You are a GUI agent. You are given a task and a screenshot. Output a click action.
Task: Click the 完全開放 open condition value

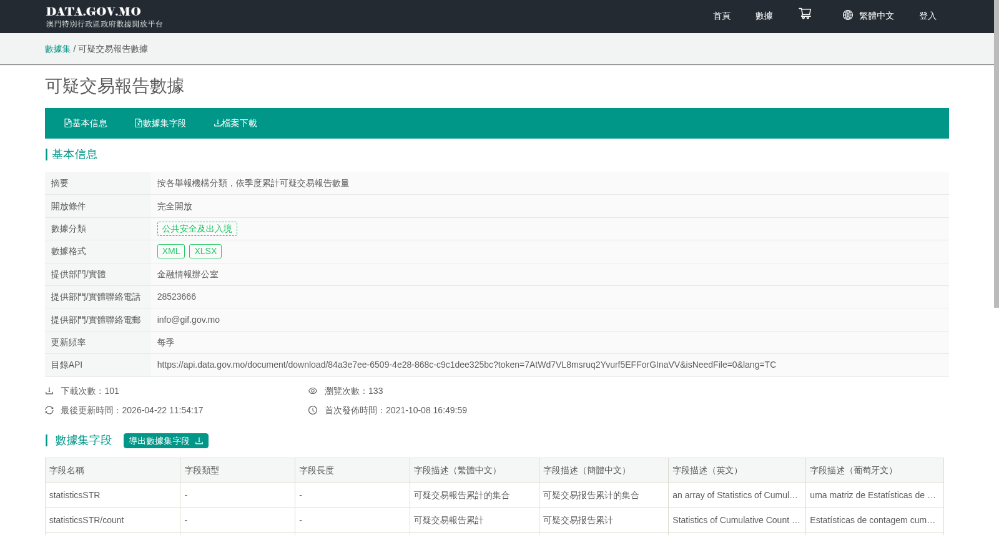(x=175, y=206)
